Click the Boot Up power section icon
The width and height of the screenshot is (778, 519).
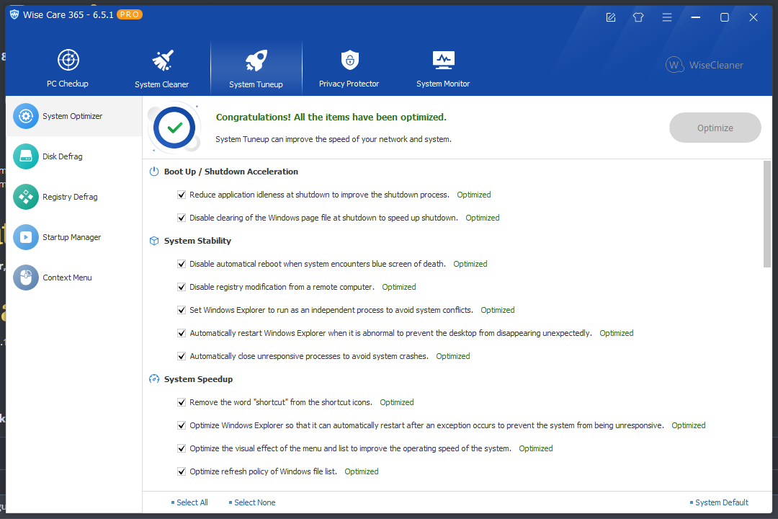(154, 172)
